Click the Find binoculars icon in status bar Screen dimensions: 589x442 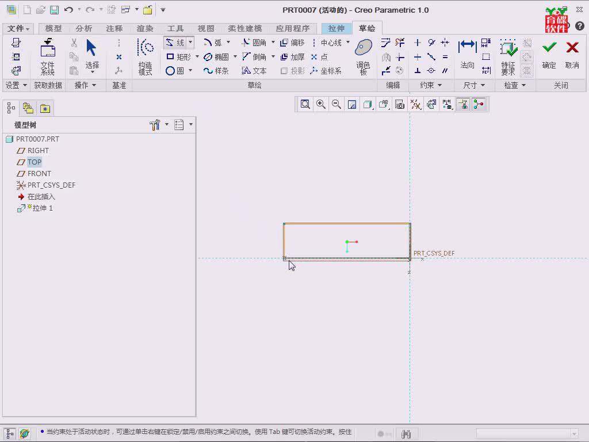[x=406, y=434]
